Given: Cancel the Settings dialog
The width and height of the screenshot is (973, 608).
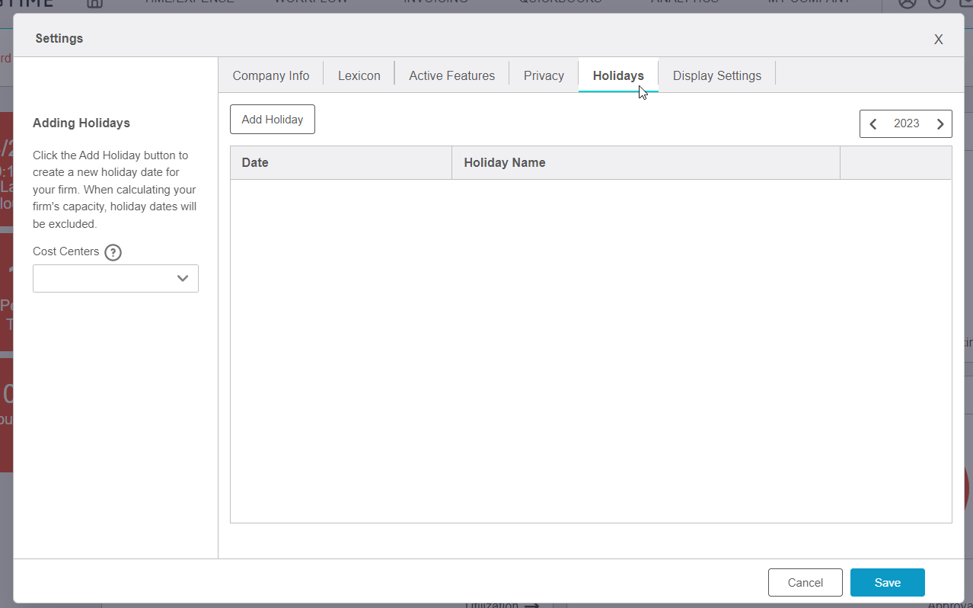Looking at the screenshot, I should click(805, 583).
